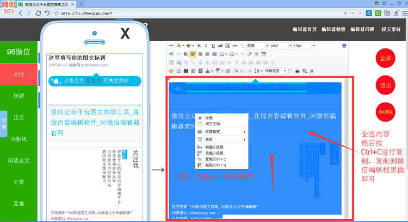Open the emoticon smiley picker
Screen dimensions: 408x222
[x=171, y=71]
